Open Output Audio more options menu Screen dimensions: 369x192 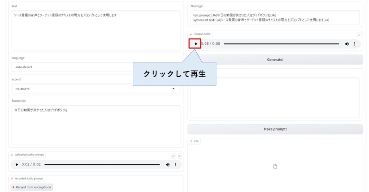[x=355, y=44]
